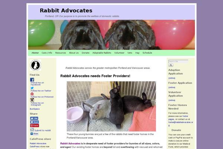
Task: Open the Adoptable Rabbits menu item
Action: pyautogui.click(x=102, y=53)
